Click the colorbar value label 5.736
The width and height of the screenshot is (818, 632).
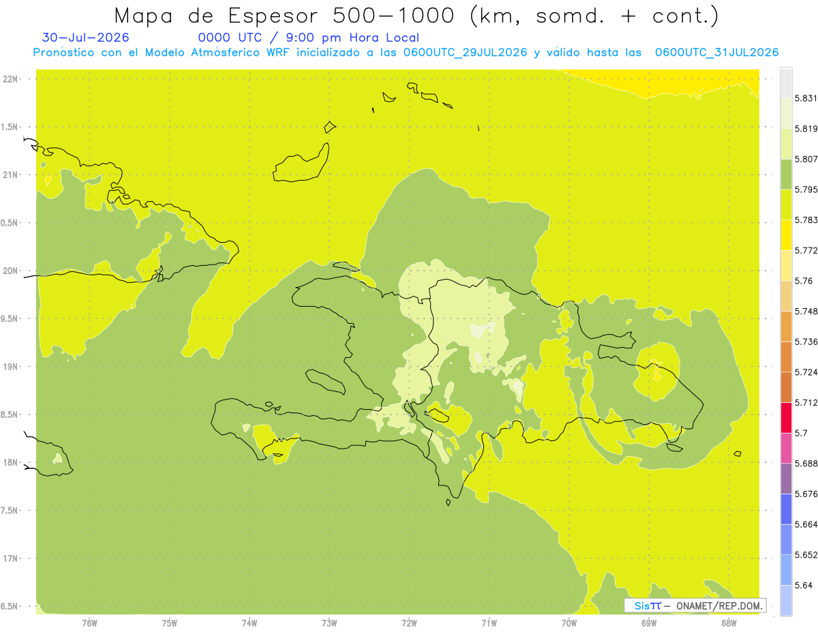pos(806,342)
